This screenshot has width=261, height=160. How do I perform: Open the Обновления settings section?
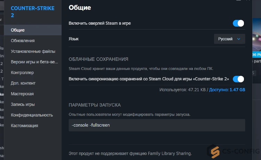23,41
